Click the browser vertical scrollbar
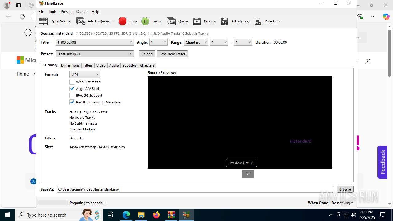 [x=389, y=53]
